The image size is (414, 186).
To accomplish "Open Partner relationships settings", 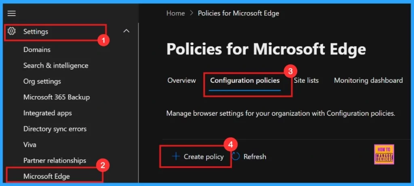I will click(x=55, y=160).
